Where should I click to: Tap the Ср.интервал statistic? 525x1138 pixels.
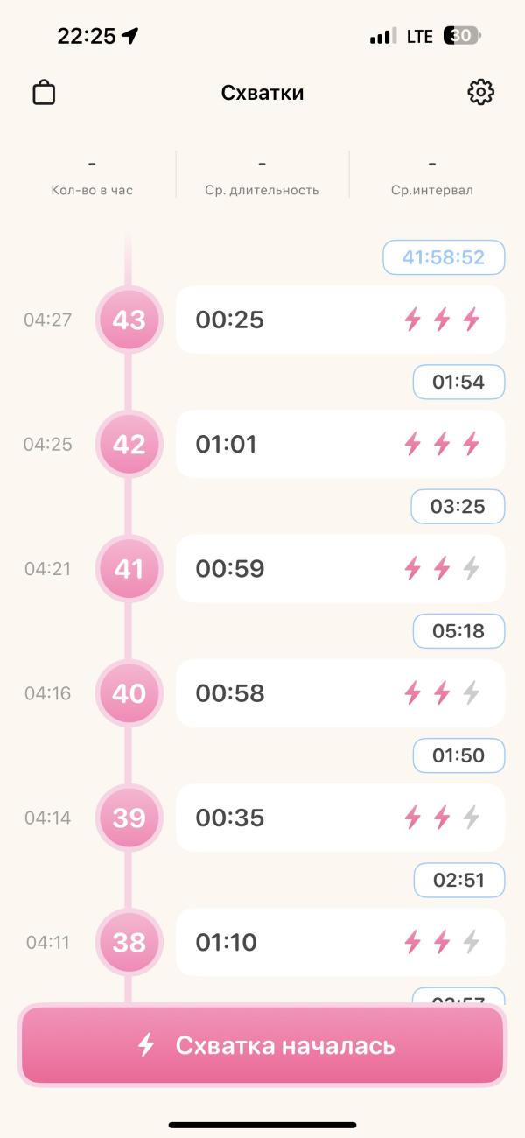[x=432, y=175]
